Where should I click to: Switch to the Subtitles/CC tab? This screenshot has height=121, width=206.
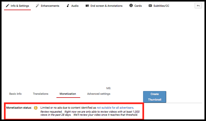(x=159, y=6)
